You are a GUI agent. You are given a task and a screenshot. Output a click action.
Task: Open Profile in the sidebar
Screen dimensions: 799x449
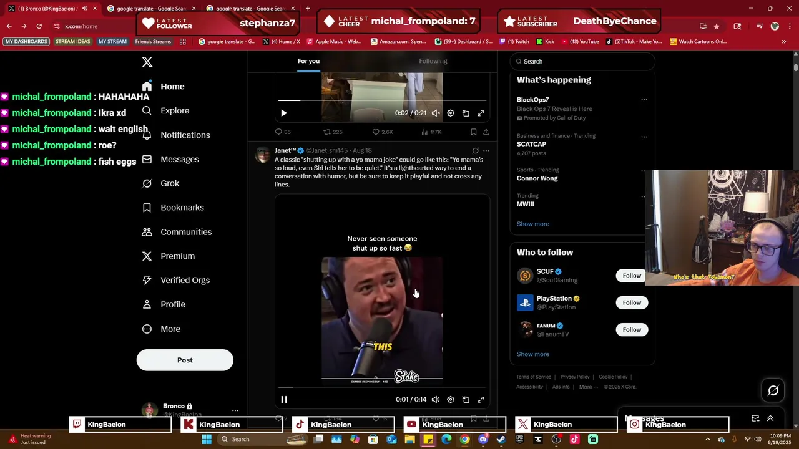click(164, 304)
